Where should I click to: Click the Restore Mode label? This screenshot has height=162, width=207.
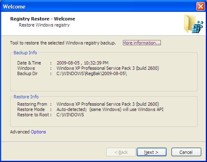(x=31, y=109)
